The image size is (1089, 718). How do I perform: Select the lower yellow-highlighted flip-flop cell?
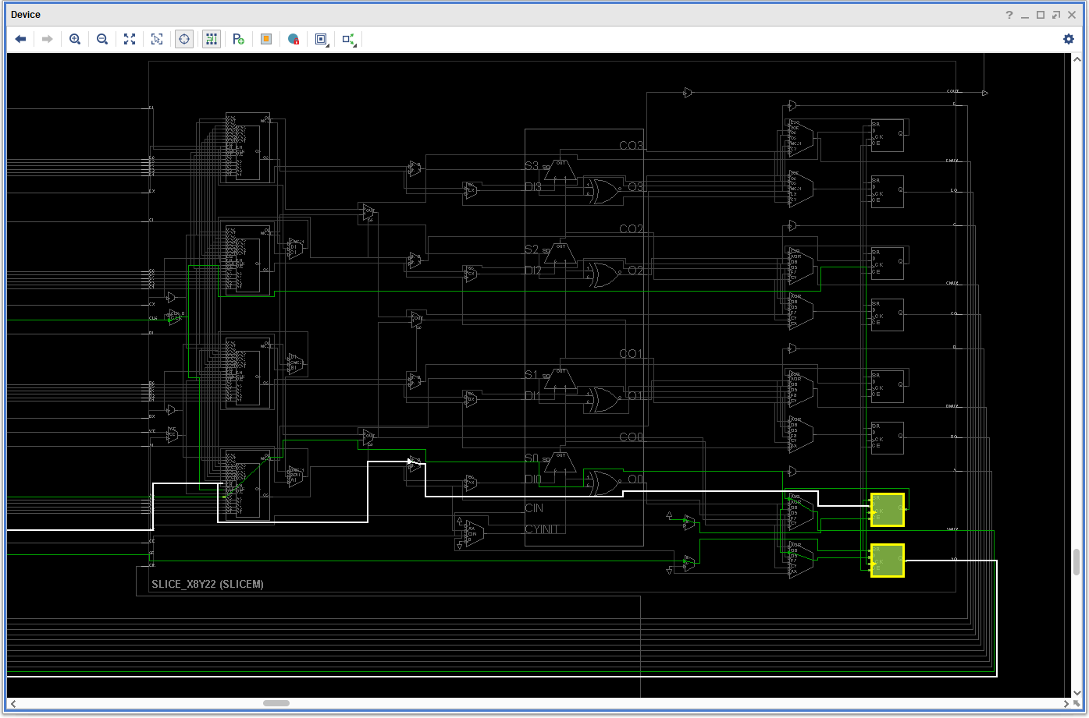[x=888, y=560]
